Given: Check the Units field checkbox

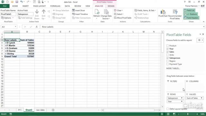Looking at the screenshot, I should click(x=167, y=55).
